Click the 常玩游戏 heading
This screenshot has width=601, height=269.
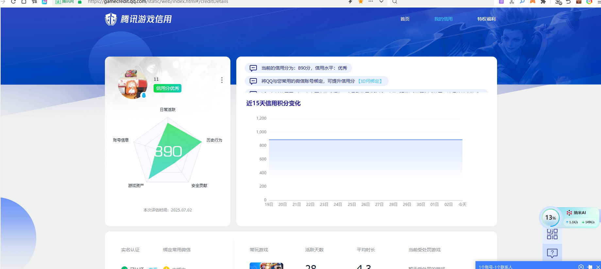point(259,250)
